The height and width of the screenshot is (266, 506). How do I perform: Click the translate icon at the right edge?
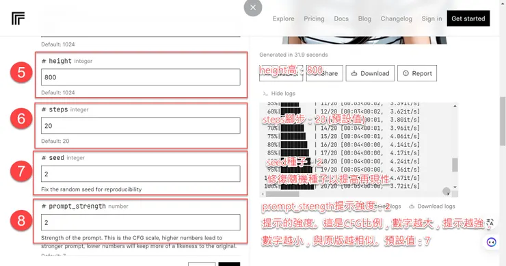tap(490, 222)
